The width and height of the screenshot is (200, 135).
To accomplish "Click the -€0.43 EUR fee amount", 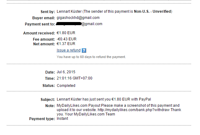I will tap(67, 39).
